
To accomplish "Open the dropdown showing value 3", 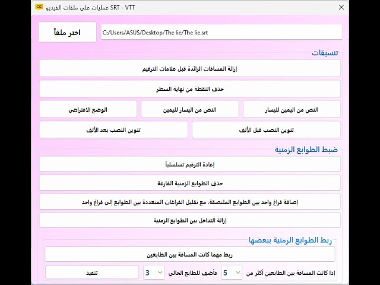I will tap(154, 273).
